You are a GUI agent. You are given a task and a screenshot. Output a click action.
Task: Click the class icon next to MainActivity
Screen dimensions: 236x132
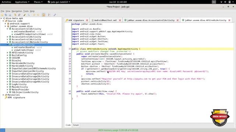point(10,87)
